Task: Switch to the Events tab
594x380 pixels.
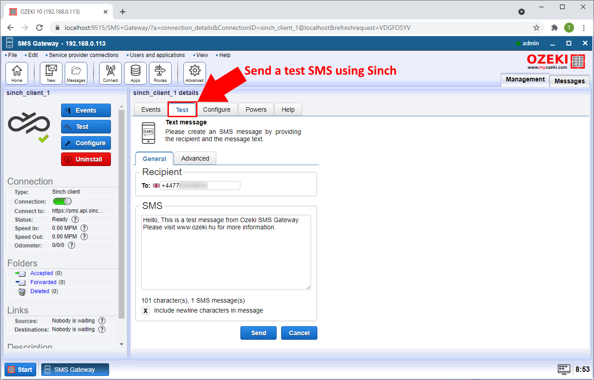Action: pos(151,109)
